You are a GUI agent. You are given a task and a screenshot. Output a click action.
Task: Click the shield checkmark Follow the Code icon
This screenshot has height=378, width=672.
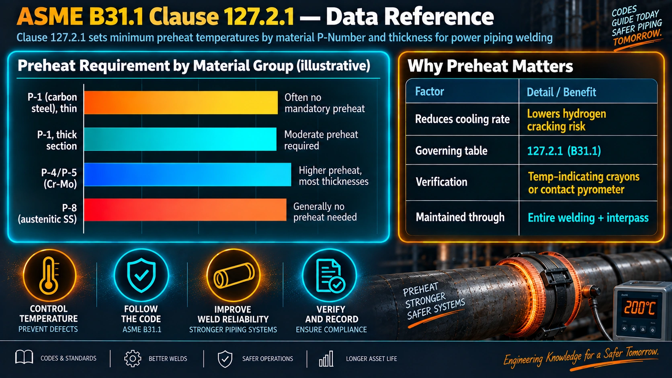pos(141,275)
